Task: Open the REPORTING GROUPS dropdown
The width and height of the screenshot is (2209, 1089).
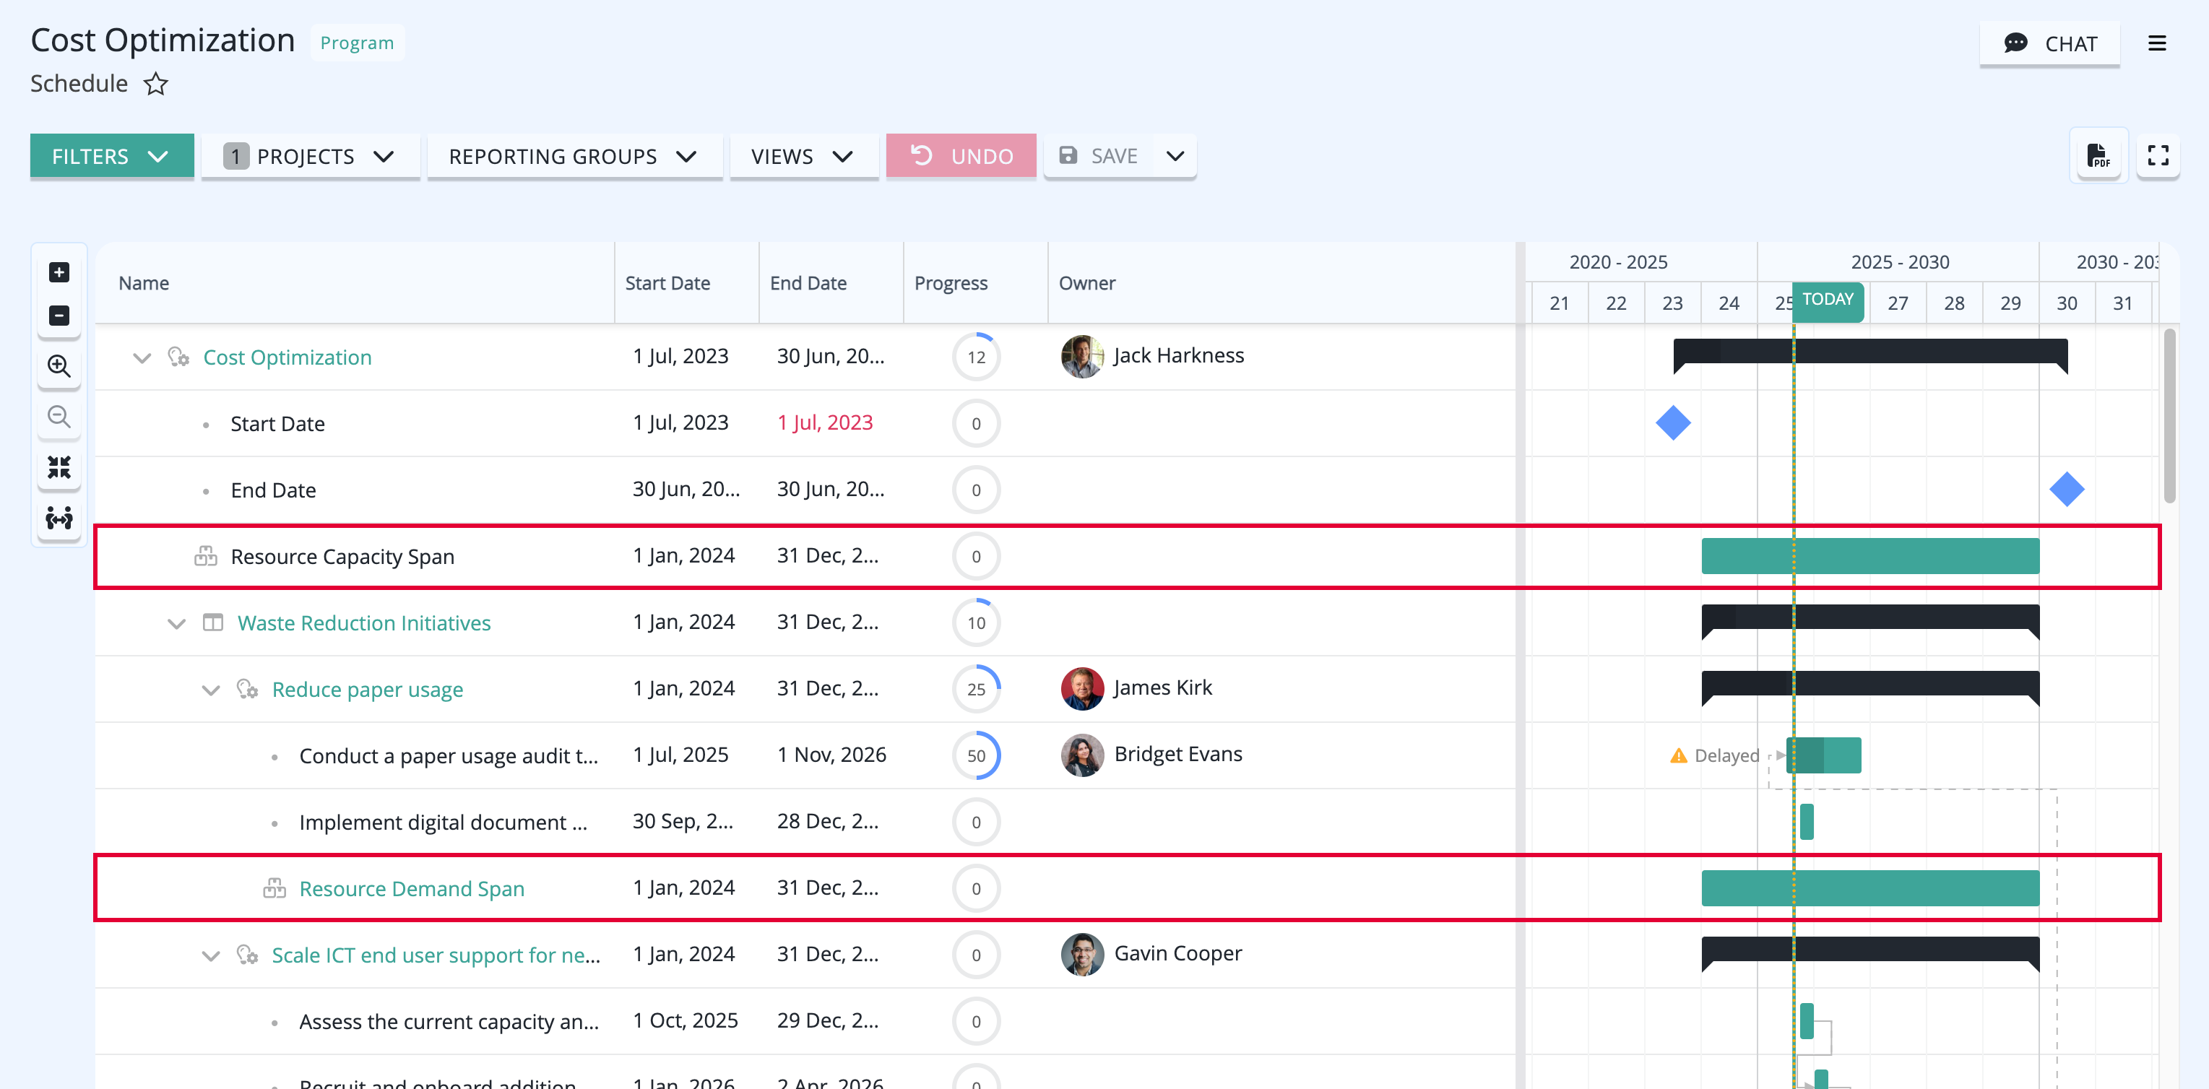Action: pyautogui.click(x=574, y=156)
